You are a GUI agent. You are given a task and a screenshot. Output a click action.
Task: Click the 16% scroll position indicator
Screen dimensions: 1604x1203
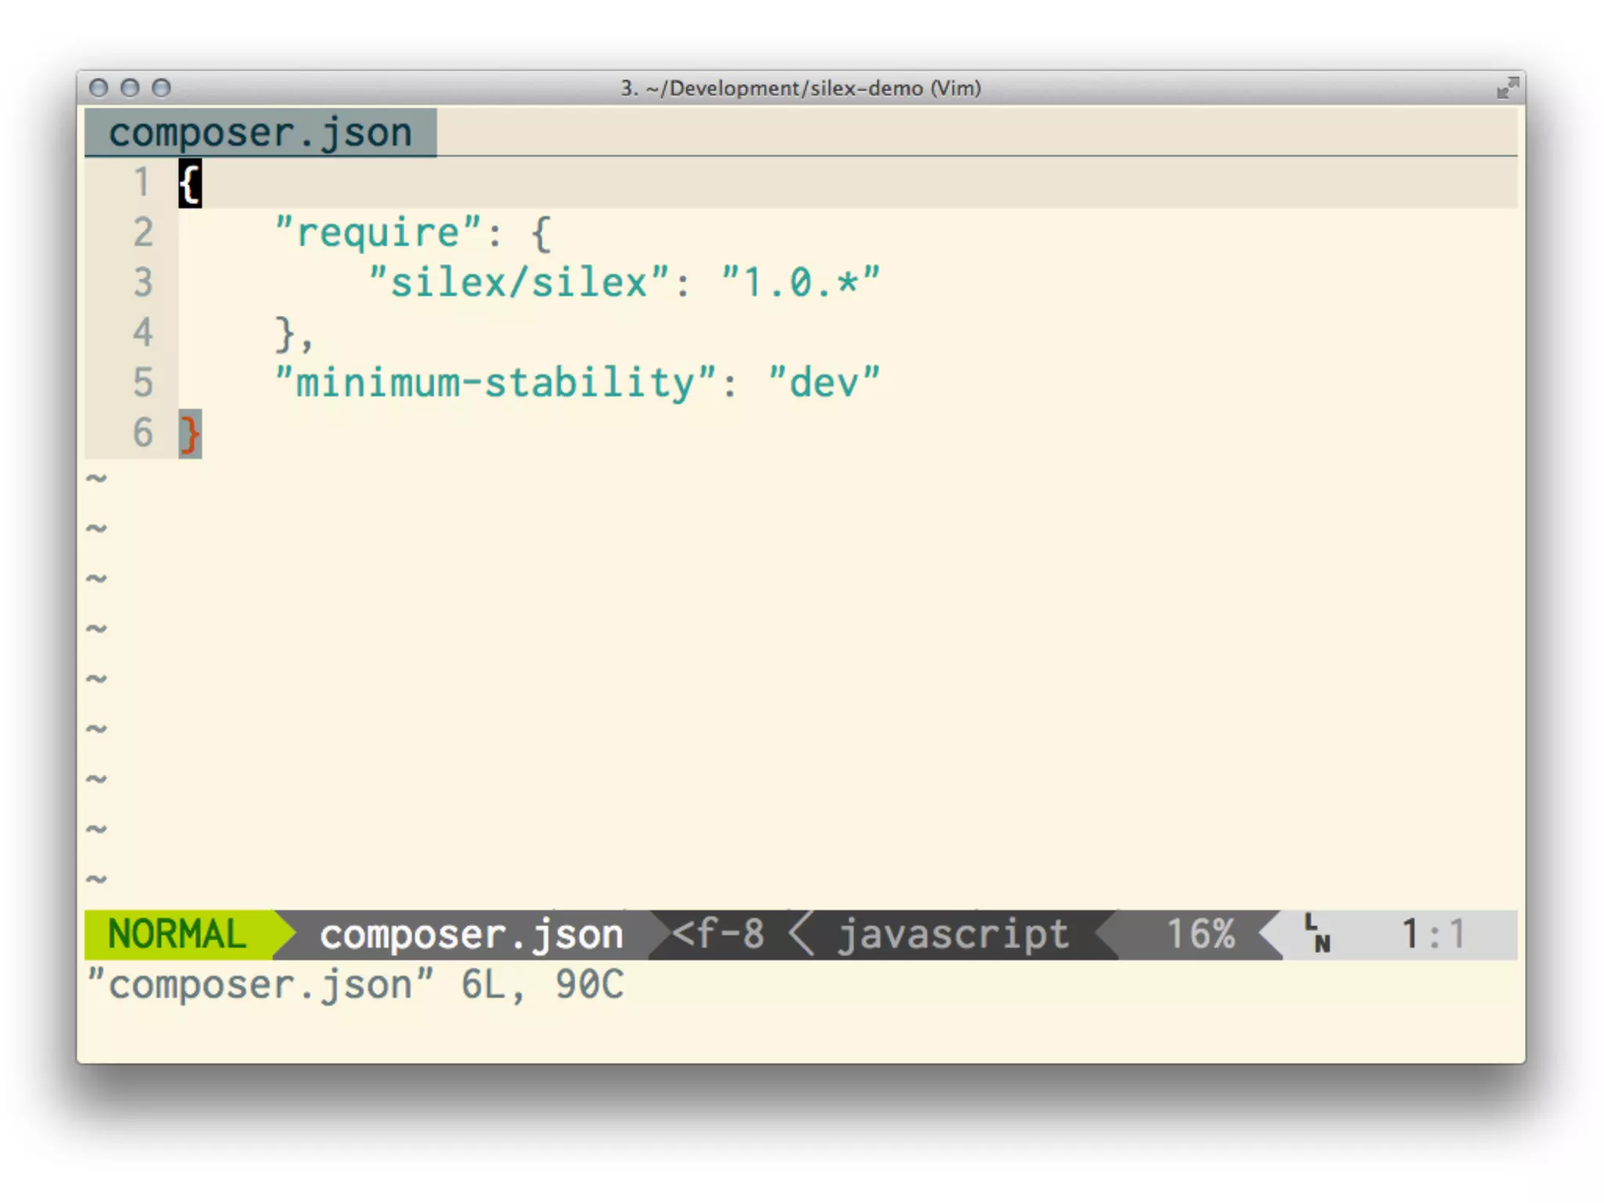[1200, 934]
